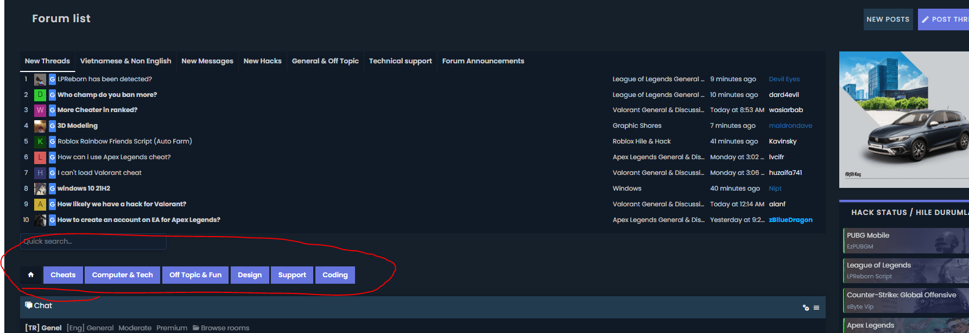Click avatar beside 'windows 10 21H2' thread

point(40,189)
